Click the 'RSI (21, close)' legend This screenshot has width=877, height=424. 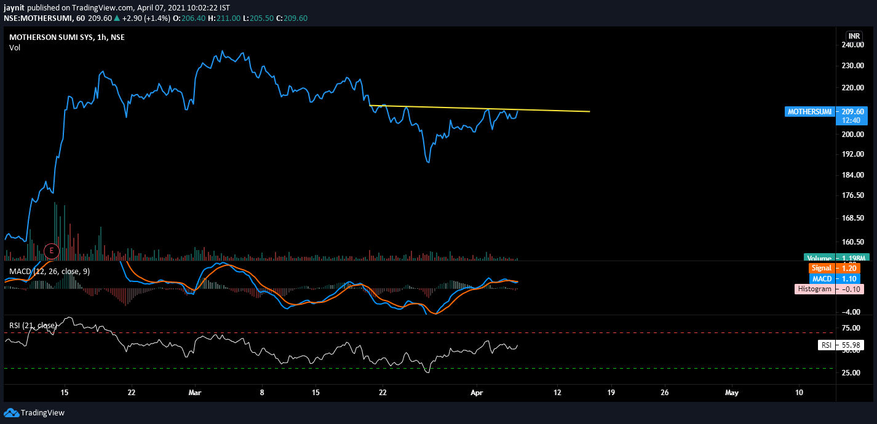point(33,325)
